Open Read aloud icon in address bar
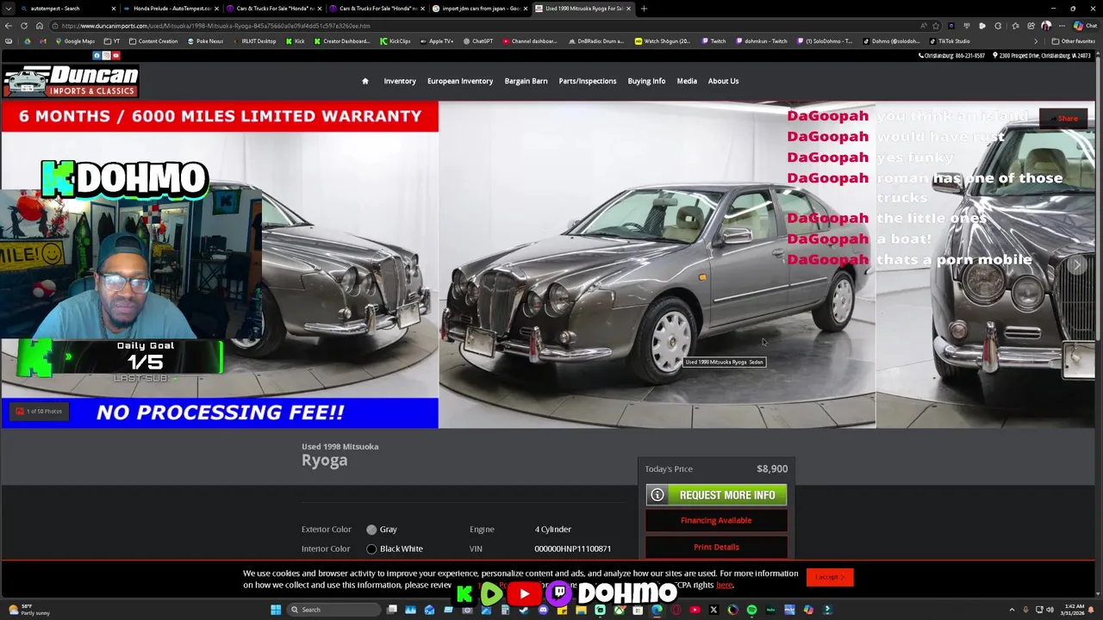The image size is (1103, 620). 924,26
